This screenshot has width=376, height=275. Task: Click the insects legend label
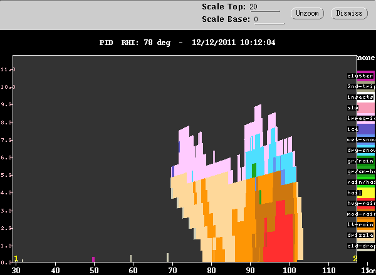tap(360, 97)
